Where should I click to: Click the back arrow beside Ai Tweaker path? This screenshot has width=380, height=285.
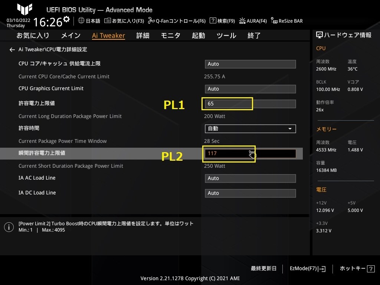click(12, 50)
